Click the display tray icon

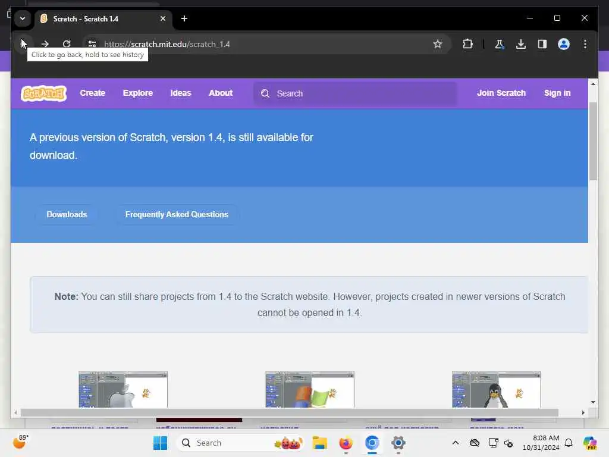(493, 443)
